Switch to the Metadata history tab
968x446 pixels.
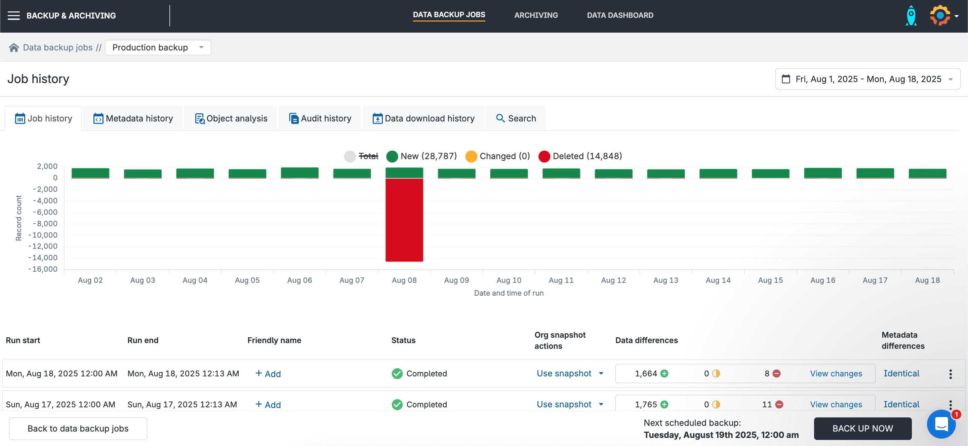point(133,118)
